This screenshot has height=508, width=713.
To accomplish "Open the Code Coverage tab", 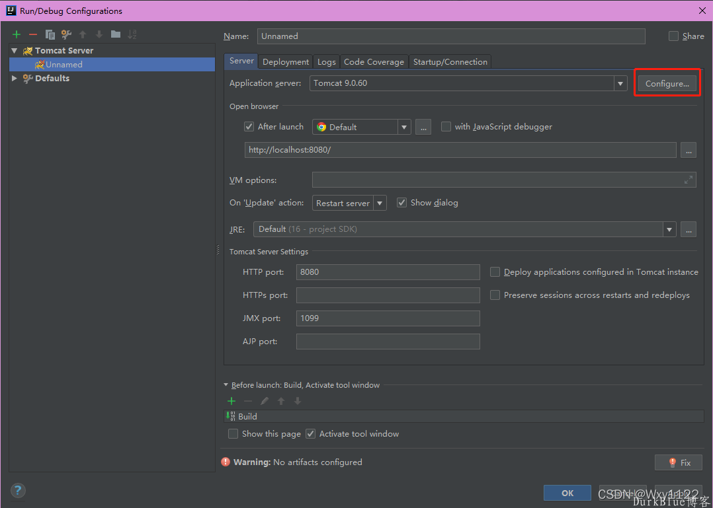I will pos(374,61).
